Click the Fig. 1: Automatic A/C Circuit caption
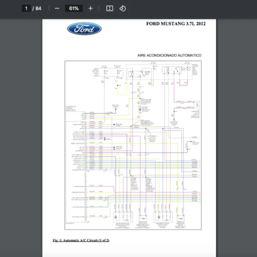This screenshot has width=257, height=257. [81, 240]
